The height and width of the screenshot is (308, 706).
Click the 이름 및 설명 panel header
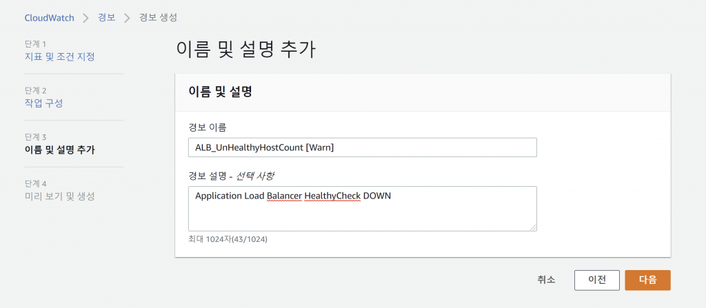[x=220, y=92]
